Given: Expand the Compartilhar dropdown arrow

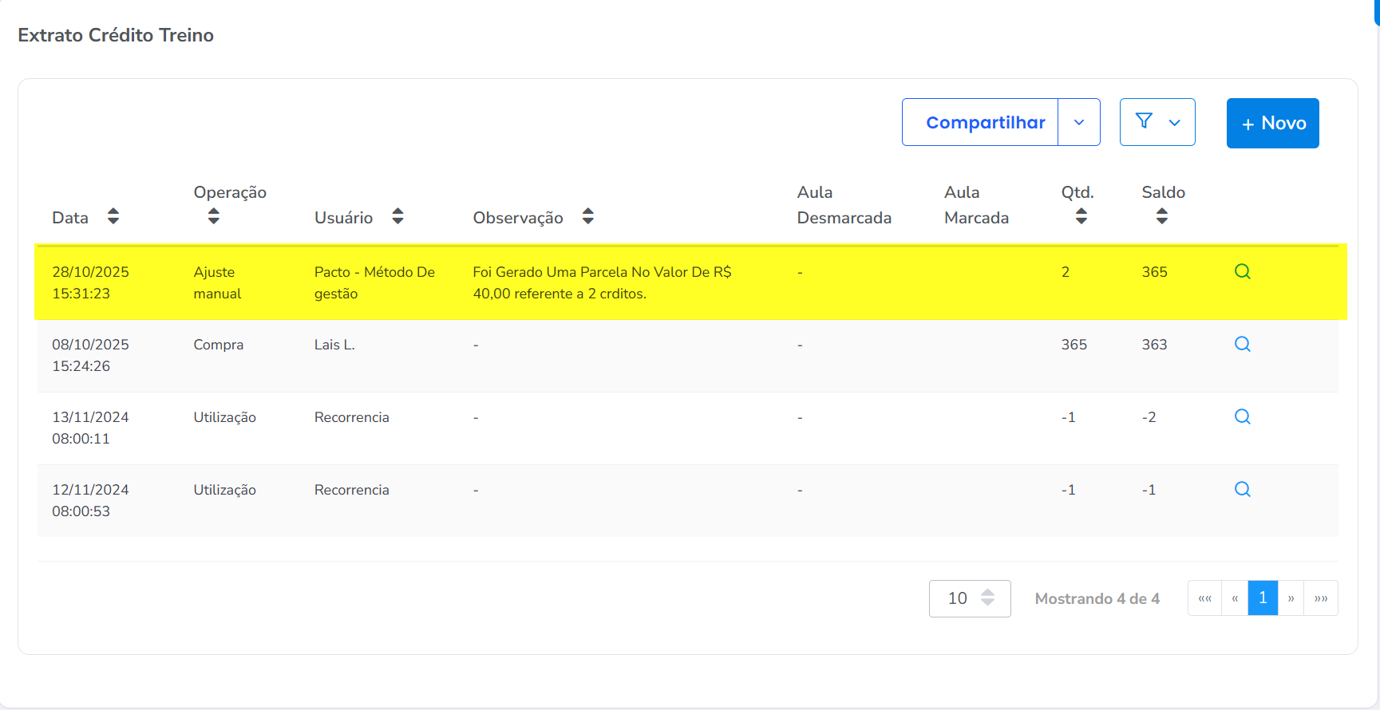Looking at the screenshot, I should [x=1079, y=123].
